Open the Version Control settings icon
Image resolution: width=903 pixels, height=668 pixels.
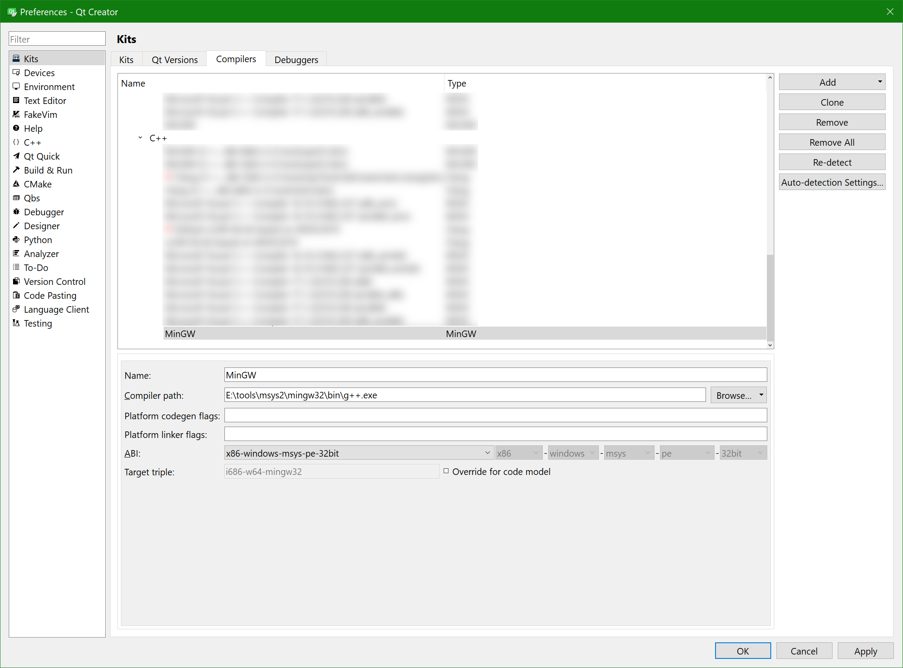(x=16, y=281)
